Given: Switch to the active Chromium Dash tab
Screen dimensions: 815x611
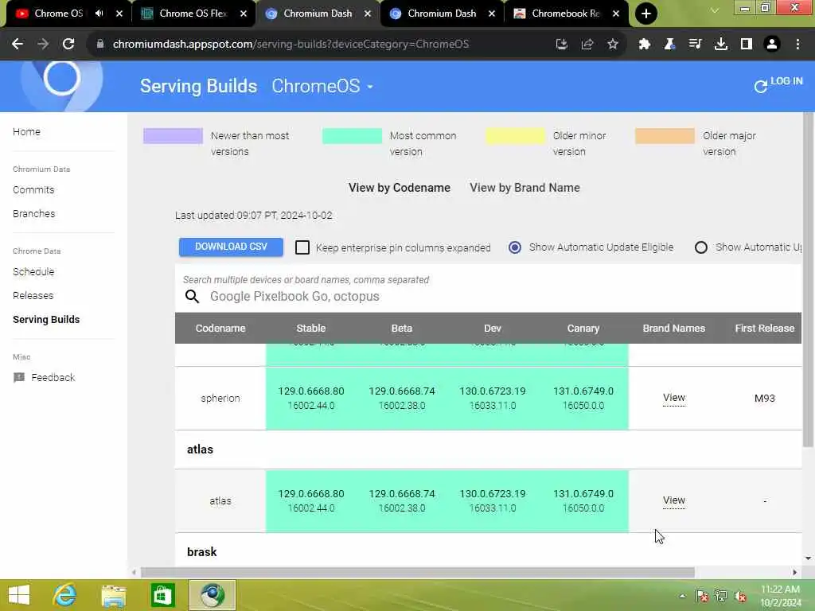Looking at the screenshot, I should [317, 14].
